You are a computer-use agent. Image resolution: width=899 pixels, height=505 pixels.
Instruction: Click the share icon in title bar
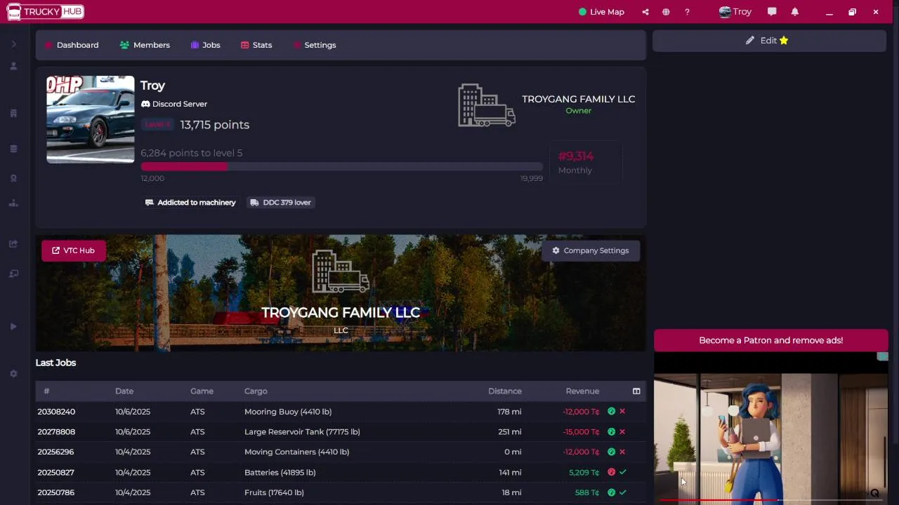[x=645, y=12]
